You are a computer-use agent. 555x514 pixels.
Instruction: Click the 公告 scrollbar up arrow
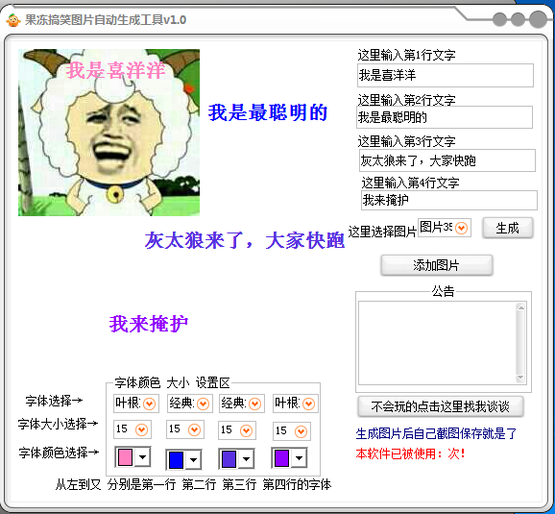click(x=520, y=307)
